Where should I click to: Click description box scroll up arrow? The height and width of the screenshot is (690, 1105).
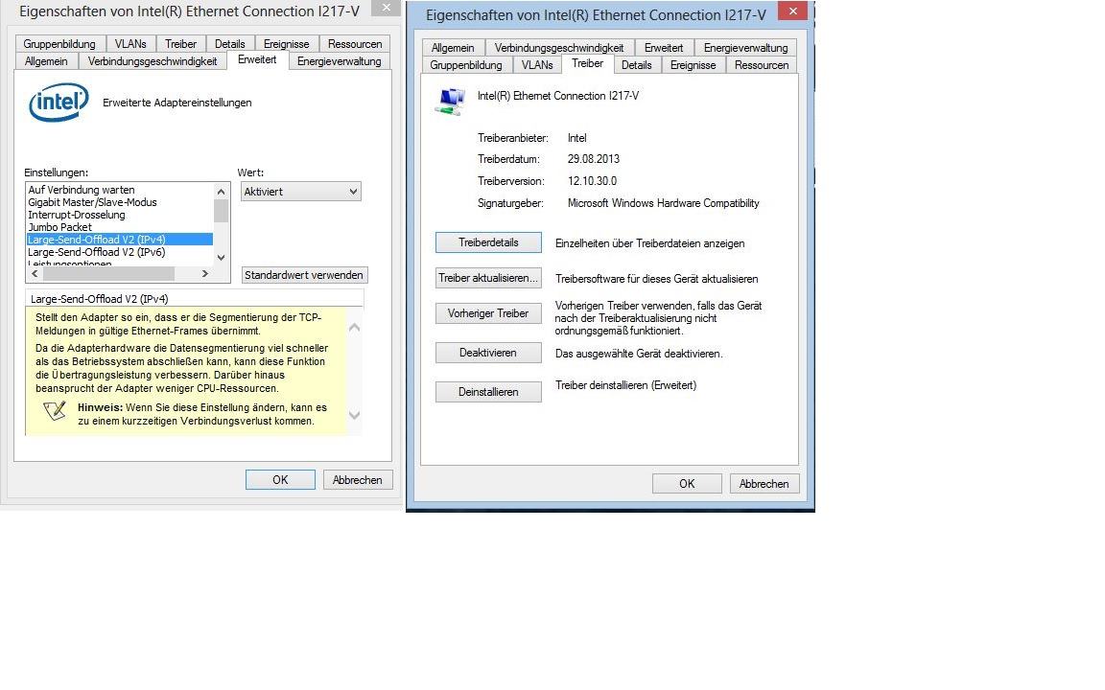[x=355, y=328]
